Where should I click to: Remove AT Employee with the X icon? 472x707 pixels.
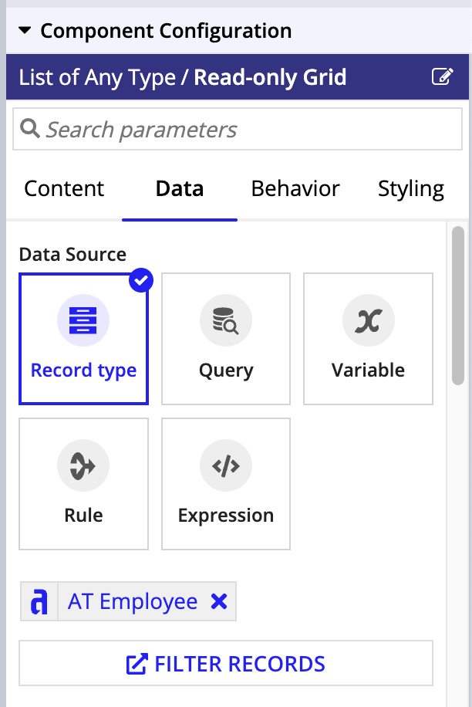pos(219,601)
